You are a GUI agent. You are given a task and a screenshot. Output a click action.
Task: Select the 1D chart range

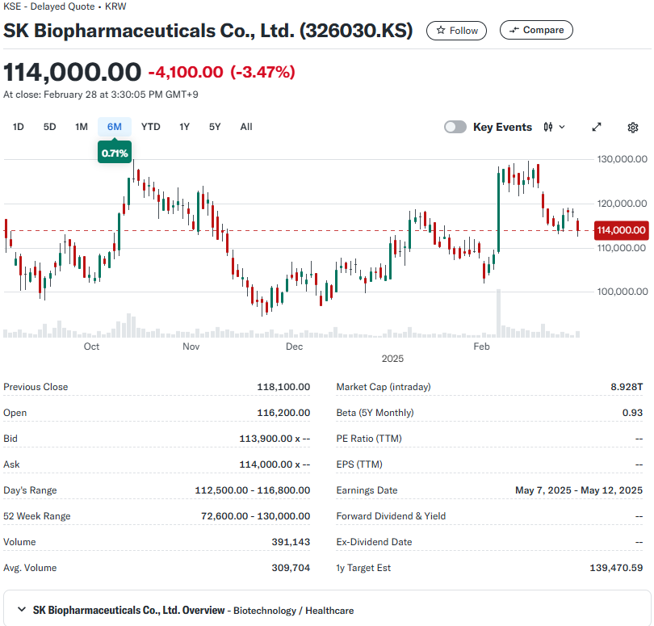coord(18,127)
